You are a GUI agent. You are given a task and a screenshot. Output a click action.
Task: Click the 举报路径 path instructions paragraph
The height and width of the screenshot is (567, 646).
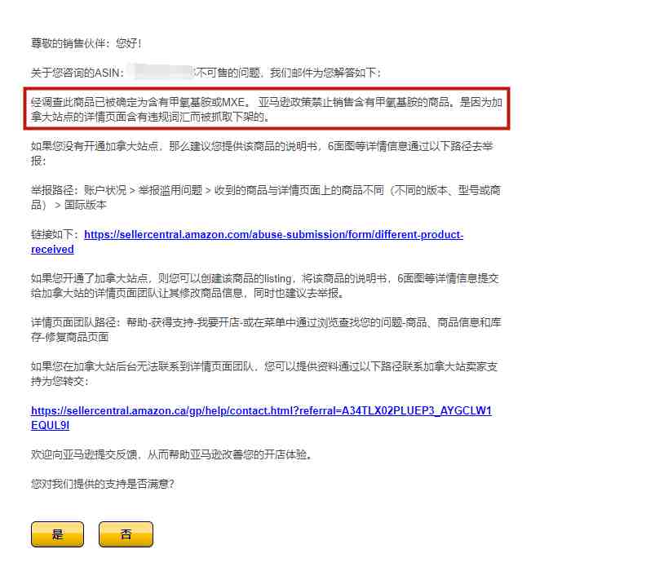[x=266, y=197]
